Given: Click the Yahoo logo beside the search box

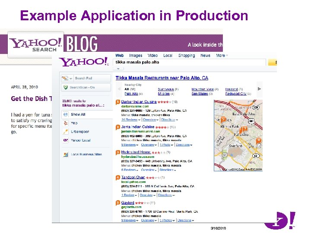Looking at the screenshot, I should (84, 62).
